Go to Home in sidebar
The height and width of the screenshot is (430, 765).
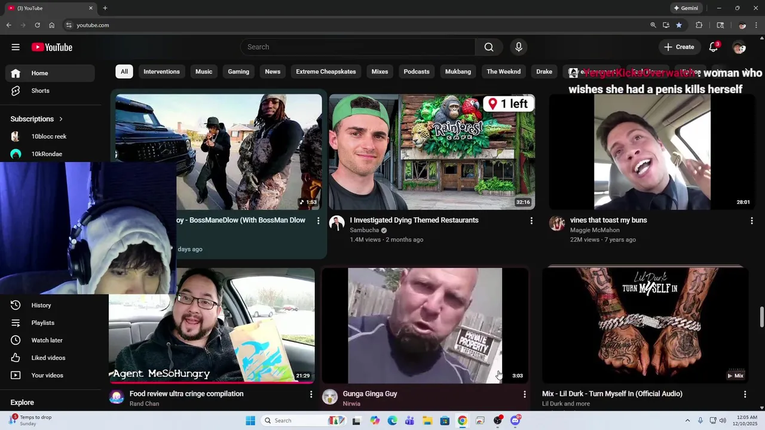50,73
